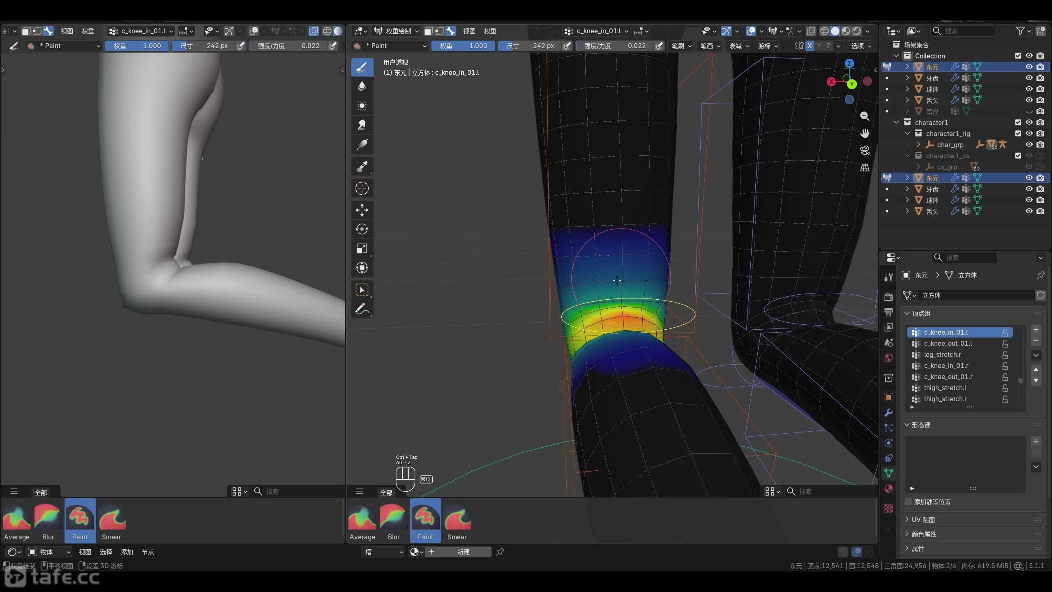Collapse the character1 collection in the outliner
The width and height of the screenshot is (1052, 592).
click(896, 123)
